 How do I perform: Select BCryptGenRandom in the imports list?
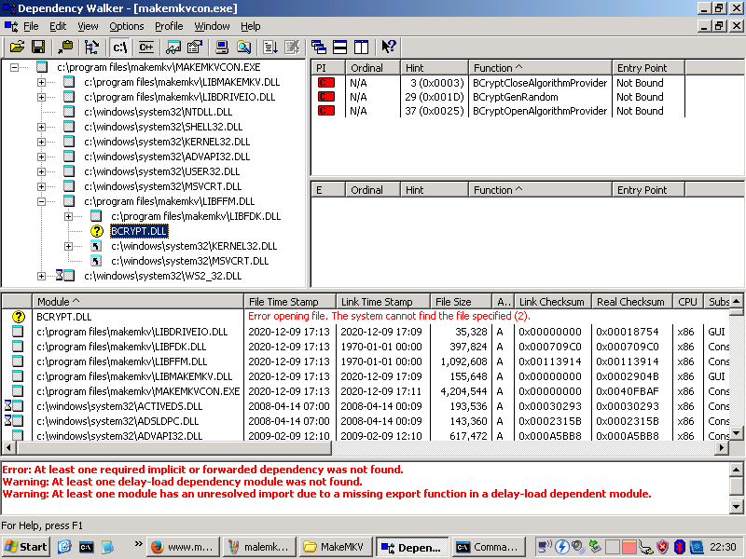[515, 97]
